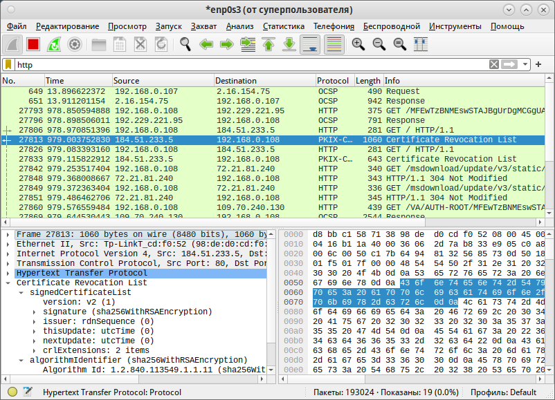The image size is (555, 400).
Task: Collapse signedCertificateList node
Action: pyautogui.click(x=21, y=293)
